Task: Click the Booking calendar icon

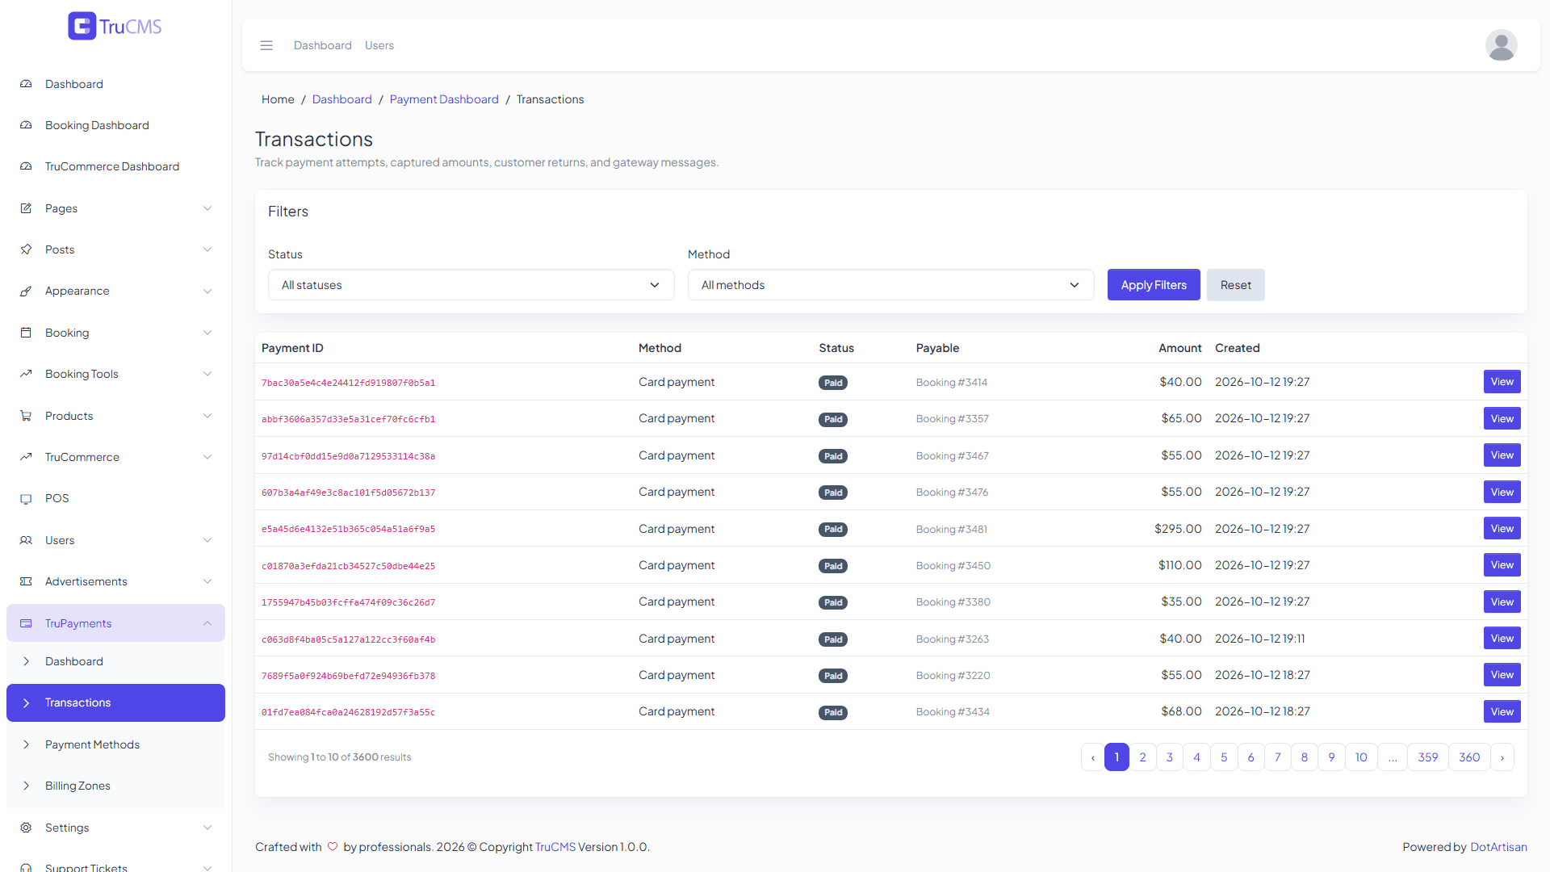Action: (26, 333)
